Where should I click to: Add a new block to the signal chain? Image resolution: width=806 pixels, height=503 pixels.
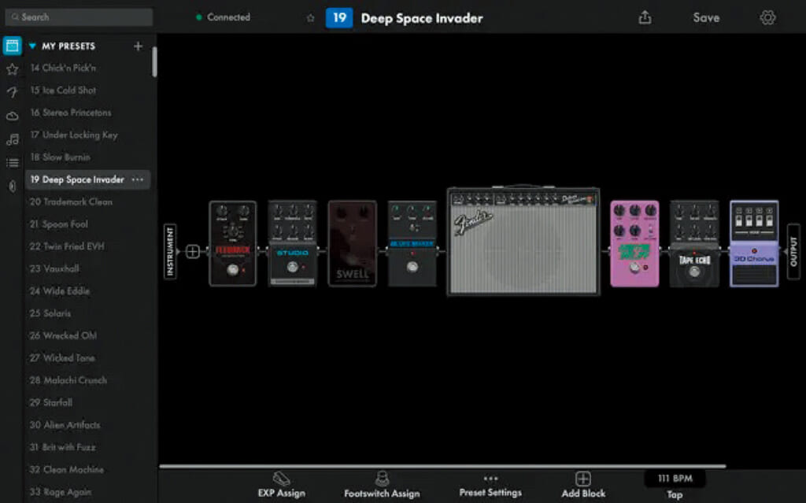582,482
